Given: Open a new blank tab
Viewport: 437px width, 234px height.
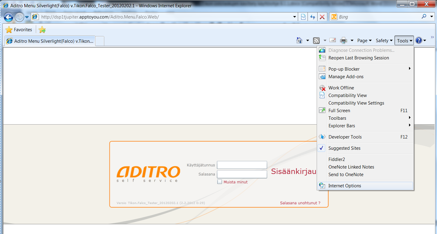Looking at the screenshot, I should click(x=100, y=41).
